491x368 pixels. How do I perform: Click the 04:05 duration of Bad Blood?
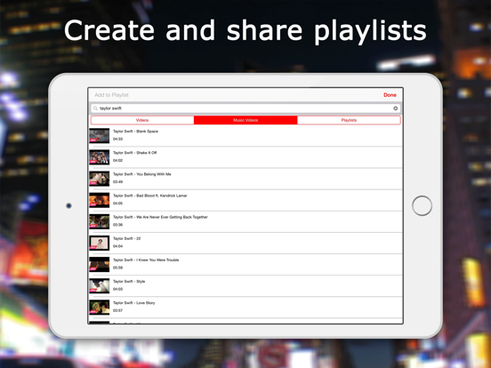pos(117,204)
